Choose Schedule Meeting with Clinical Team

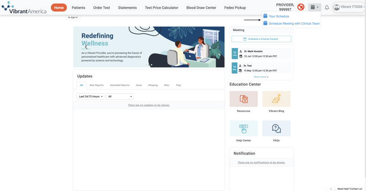pos(294,24)
